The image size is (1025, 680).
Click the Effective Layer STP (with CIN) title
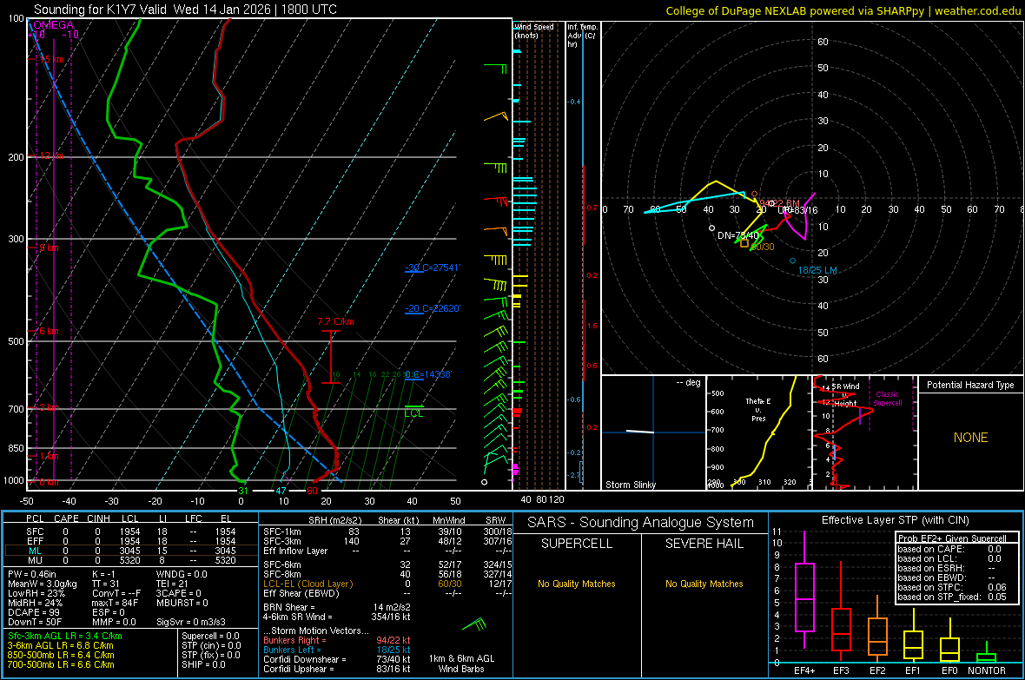896,520
